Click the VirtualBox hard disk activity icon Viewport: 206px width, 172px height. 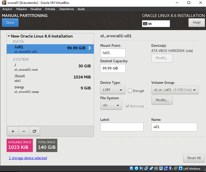(x=131, y=168)
